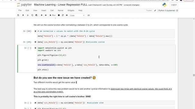Image resolution: width=195 pixels, height=109 pixels.
Task: Restart the kernel
Action: [x=63, y=15]
